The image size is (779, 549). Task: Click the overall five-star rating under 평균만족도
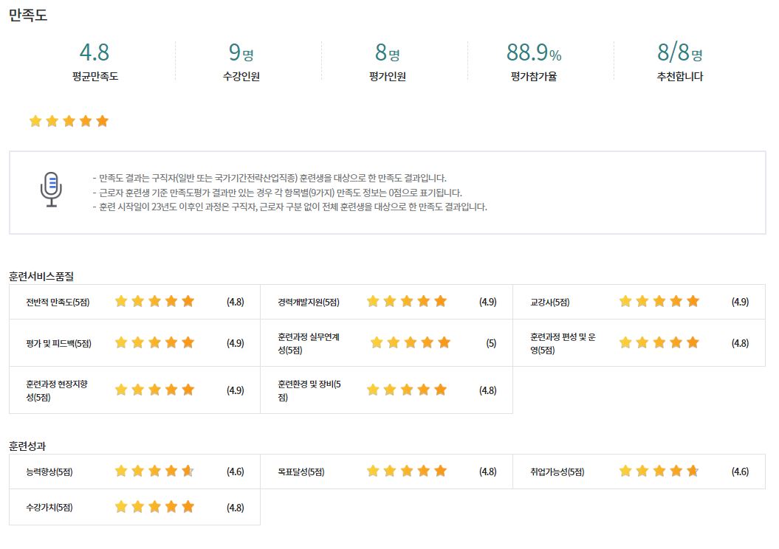(x=69, y=121)
